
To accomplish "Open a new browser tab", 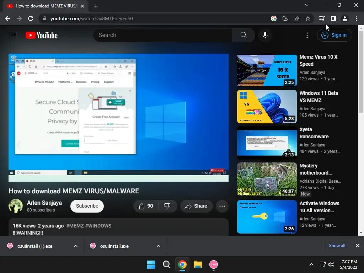I will coord(96,6).
